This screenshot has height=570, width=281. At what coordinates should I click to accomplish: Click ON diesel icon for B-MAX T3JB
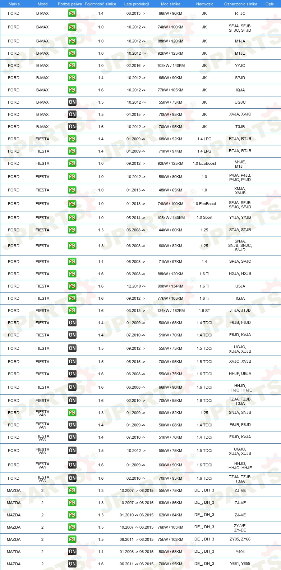72,127
